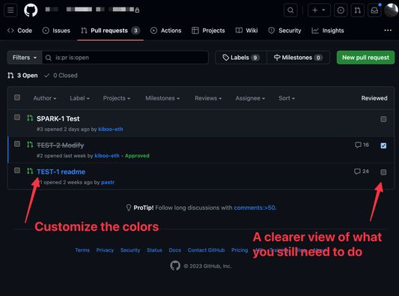Show the 0 Closed pull requests
This screenshot has width=399, height=296.
61,76
